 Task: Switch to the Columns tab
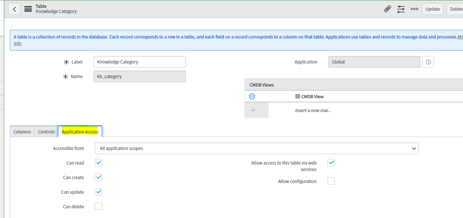click(x=22, y=132)
